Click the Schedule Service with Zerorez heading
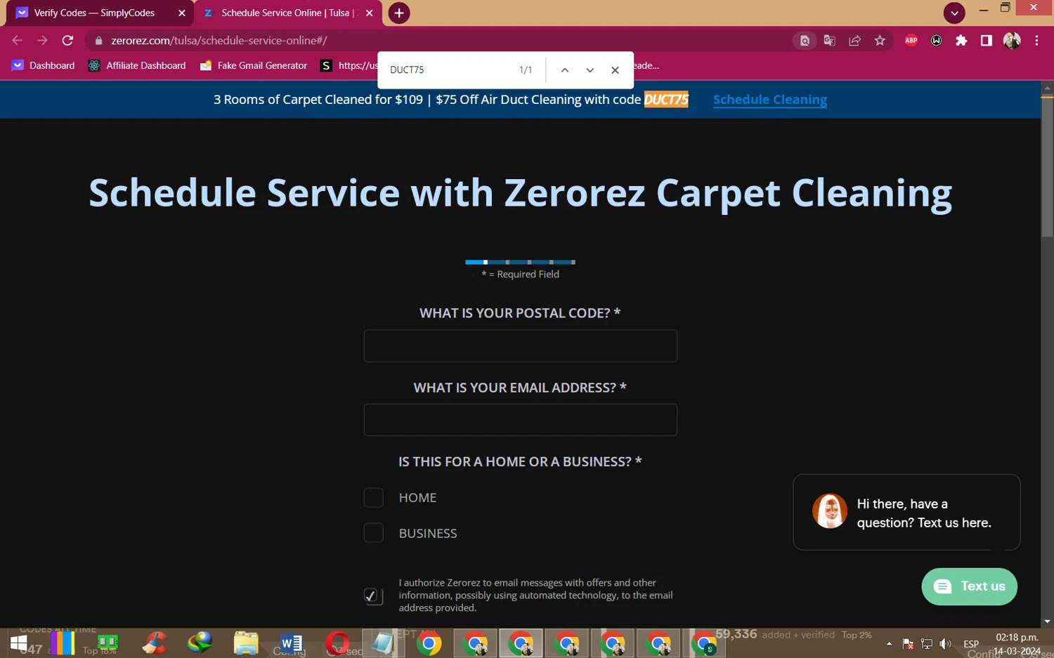Screen dimensions: 1054x658 pos(521,192)
